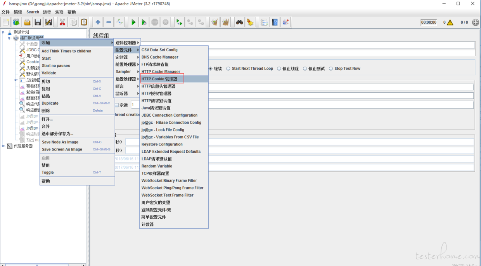Click the round icon beside 0 / 0 counter
Viewport: 481px width, 266px height.
pyautogui.click(x=476, y=22)
